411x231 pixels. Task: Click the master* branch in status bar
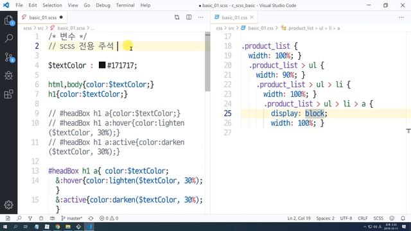71,218
